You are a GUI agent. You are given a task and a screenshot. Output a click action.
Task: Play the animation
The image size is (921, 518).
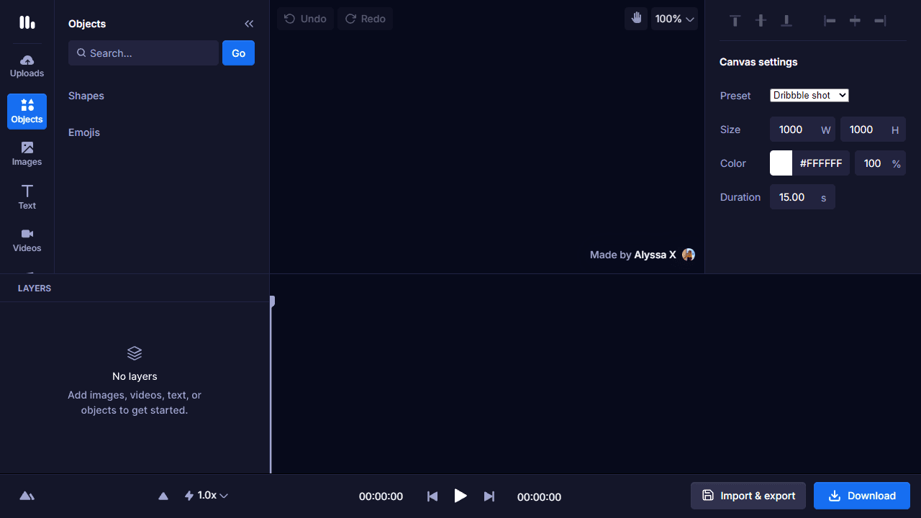[x=460, y=496]
